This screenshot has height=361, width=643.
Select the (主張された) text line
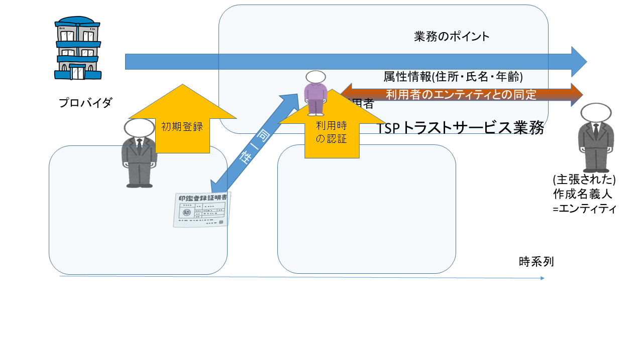(x=584, y=179)
